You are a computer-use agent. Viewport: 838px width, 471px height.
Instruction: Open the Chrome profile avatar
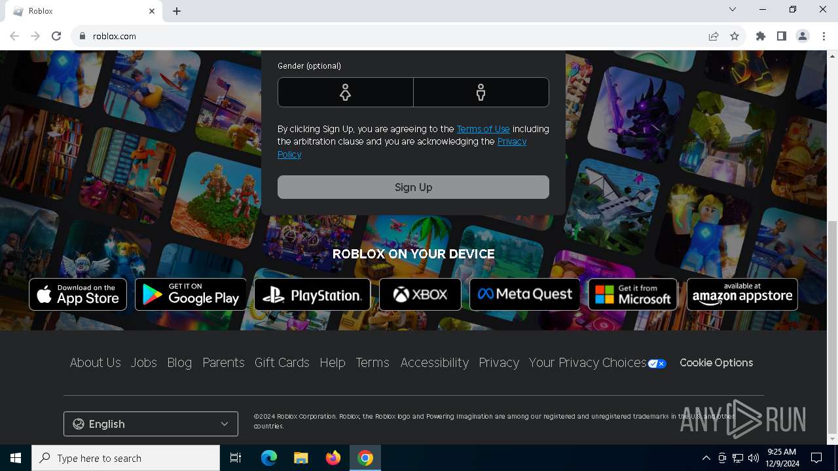tap(803, 36)
